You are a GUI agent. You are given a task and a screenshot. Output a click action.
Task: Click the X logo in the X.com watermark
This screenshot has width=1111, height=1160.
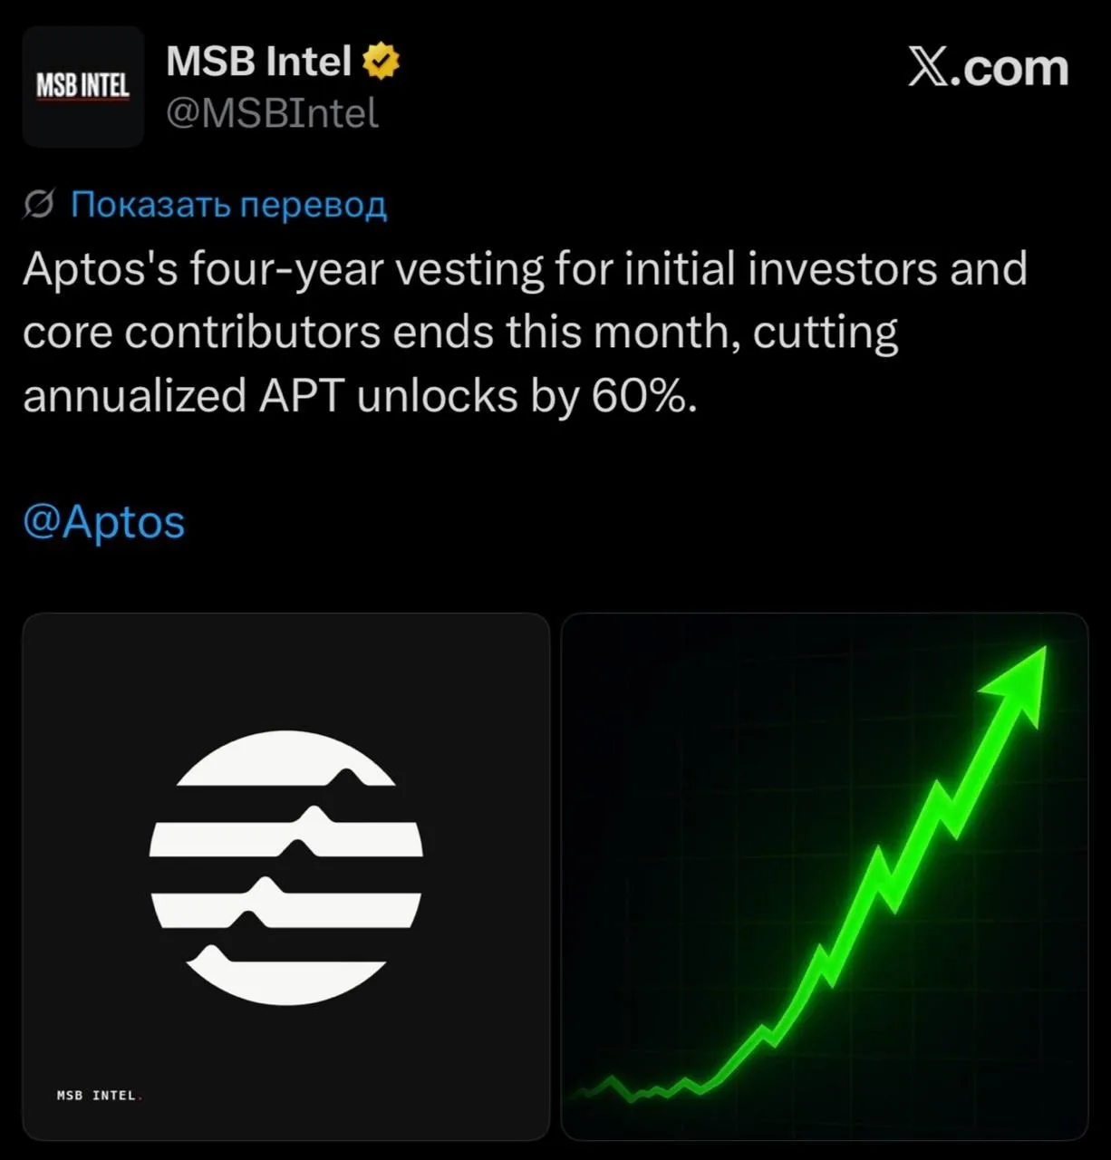click(x=928, y=68)
